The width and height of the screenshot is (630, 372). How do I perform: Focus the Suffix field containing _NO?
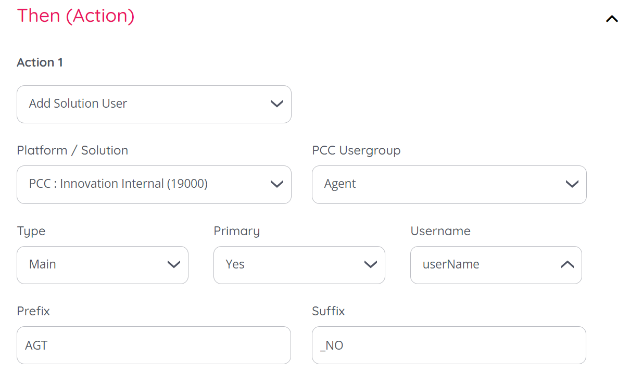click(449, 345)
